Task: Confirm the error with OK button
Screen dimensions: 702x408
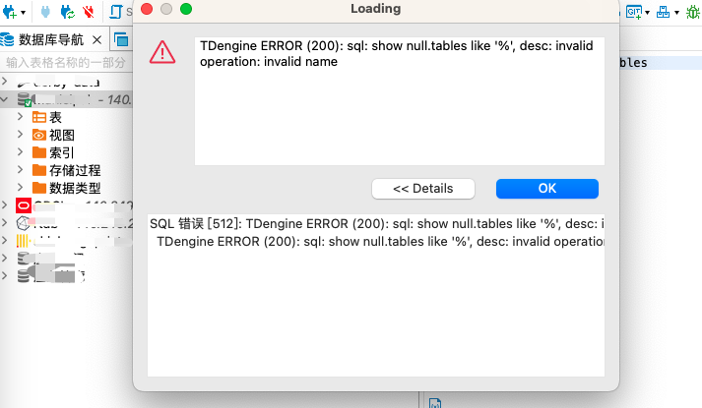Action: tap(547, 189)
